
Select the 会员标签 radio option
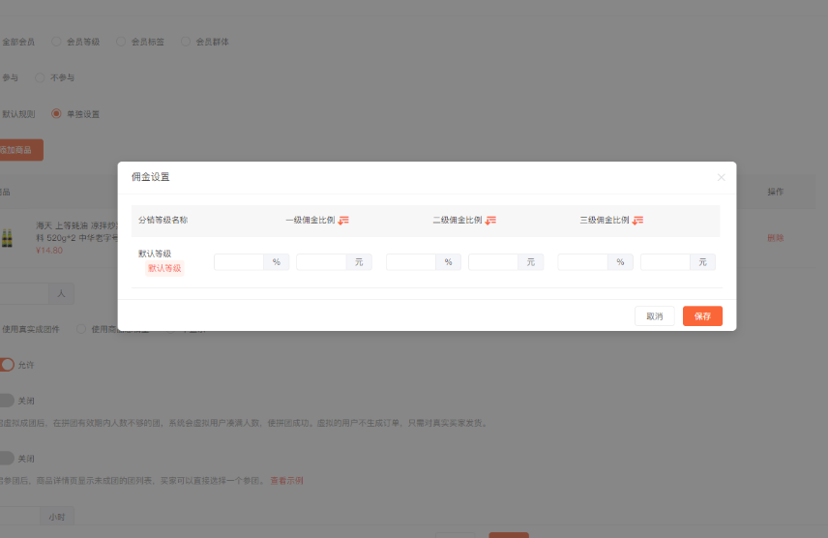click(x=140, y=42)
